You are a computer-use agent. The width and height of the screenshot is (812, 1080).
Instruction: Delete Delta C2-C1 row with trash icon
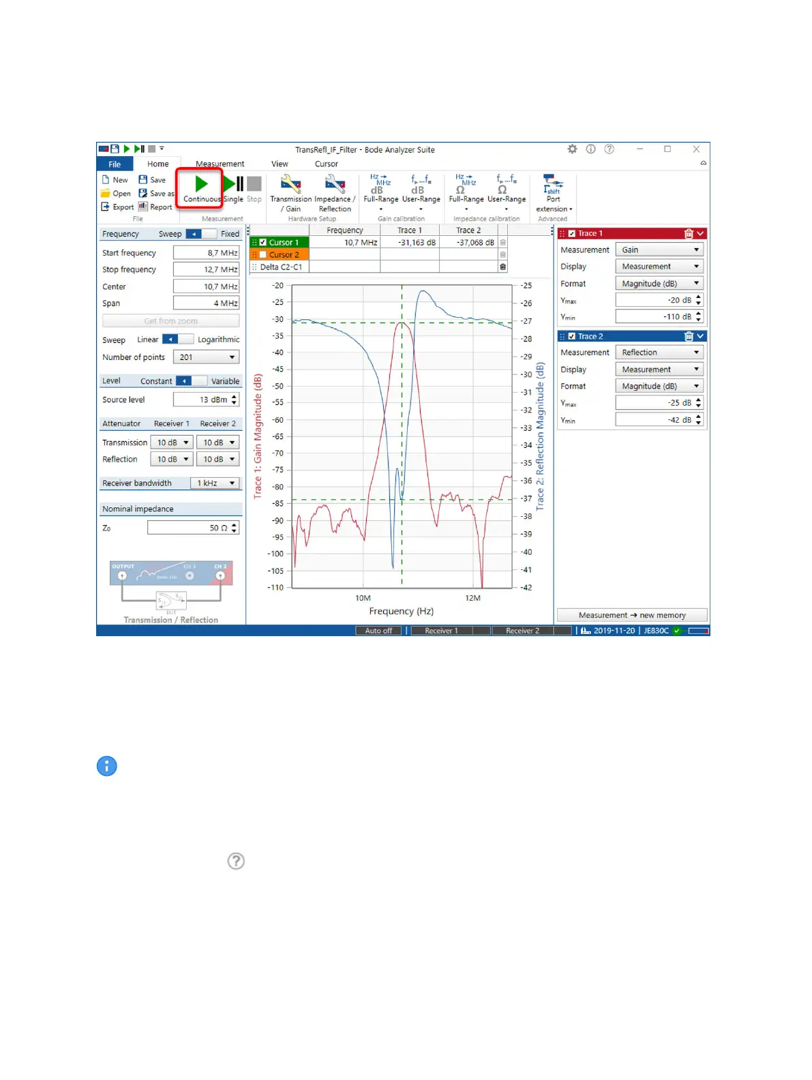(x=503, y=267)
